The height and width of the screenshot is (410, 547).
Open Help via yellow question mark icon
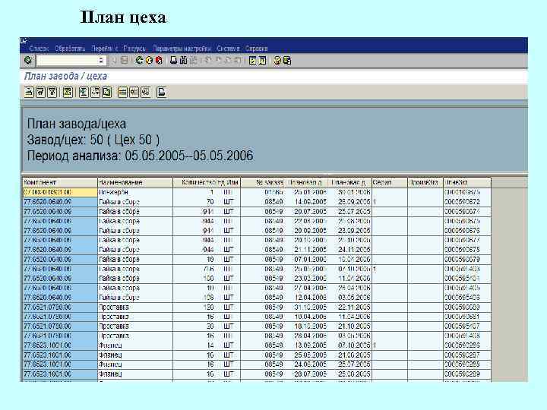click(277, 60)
